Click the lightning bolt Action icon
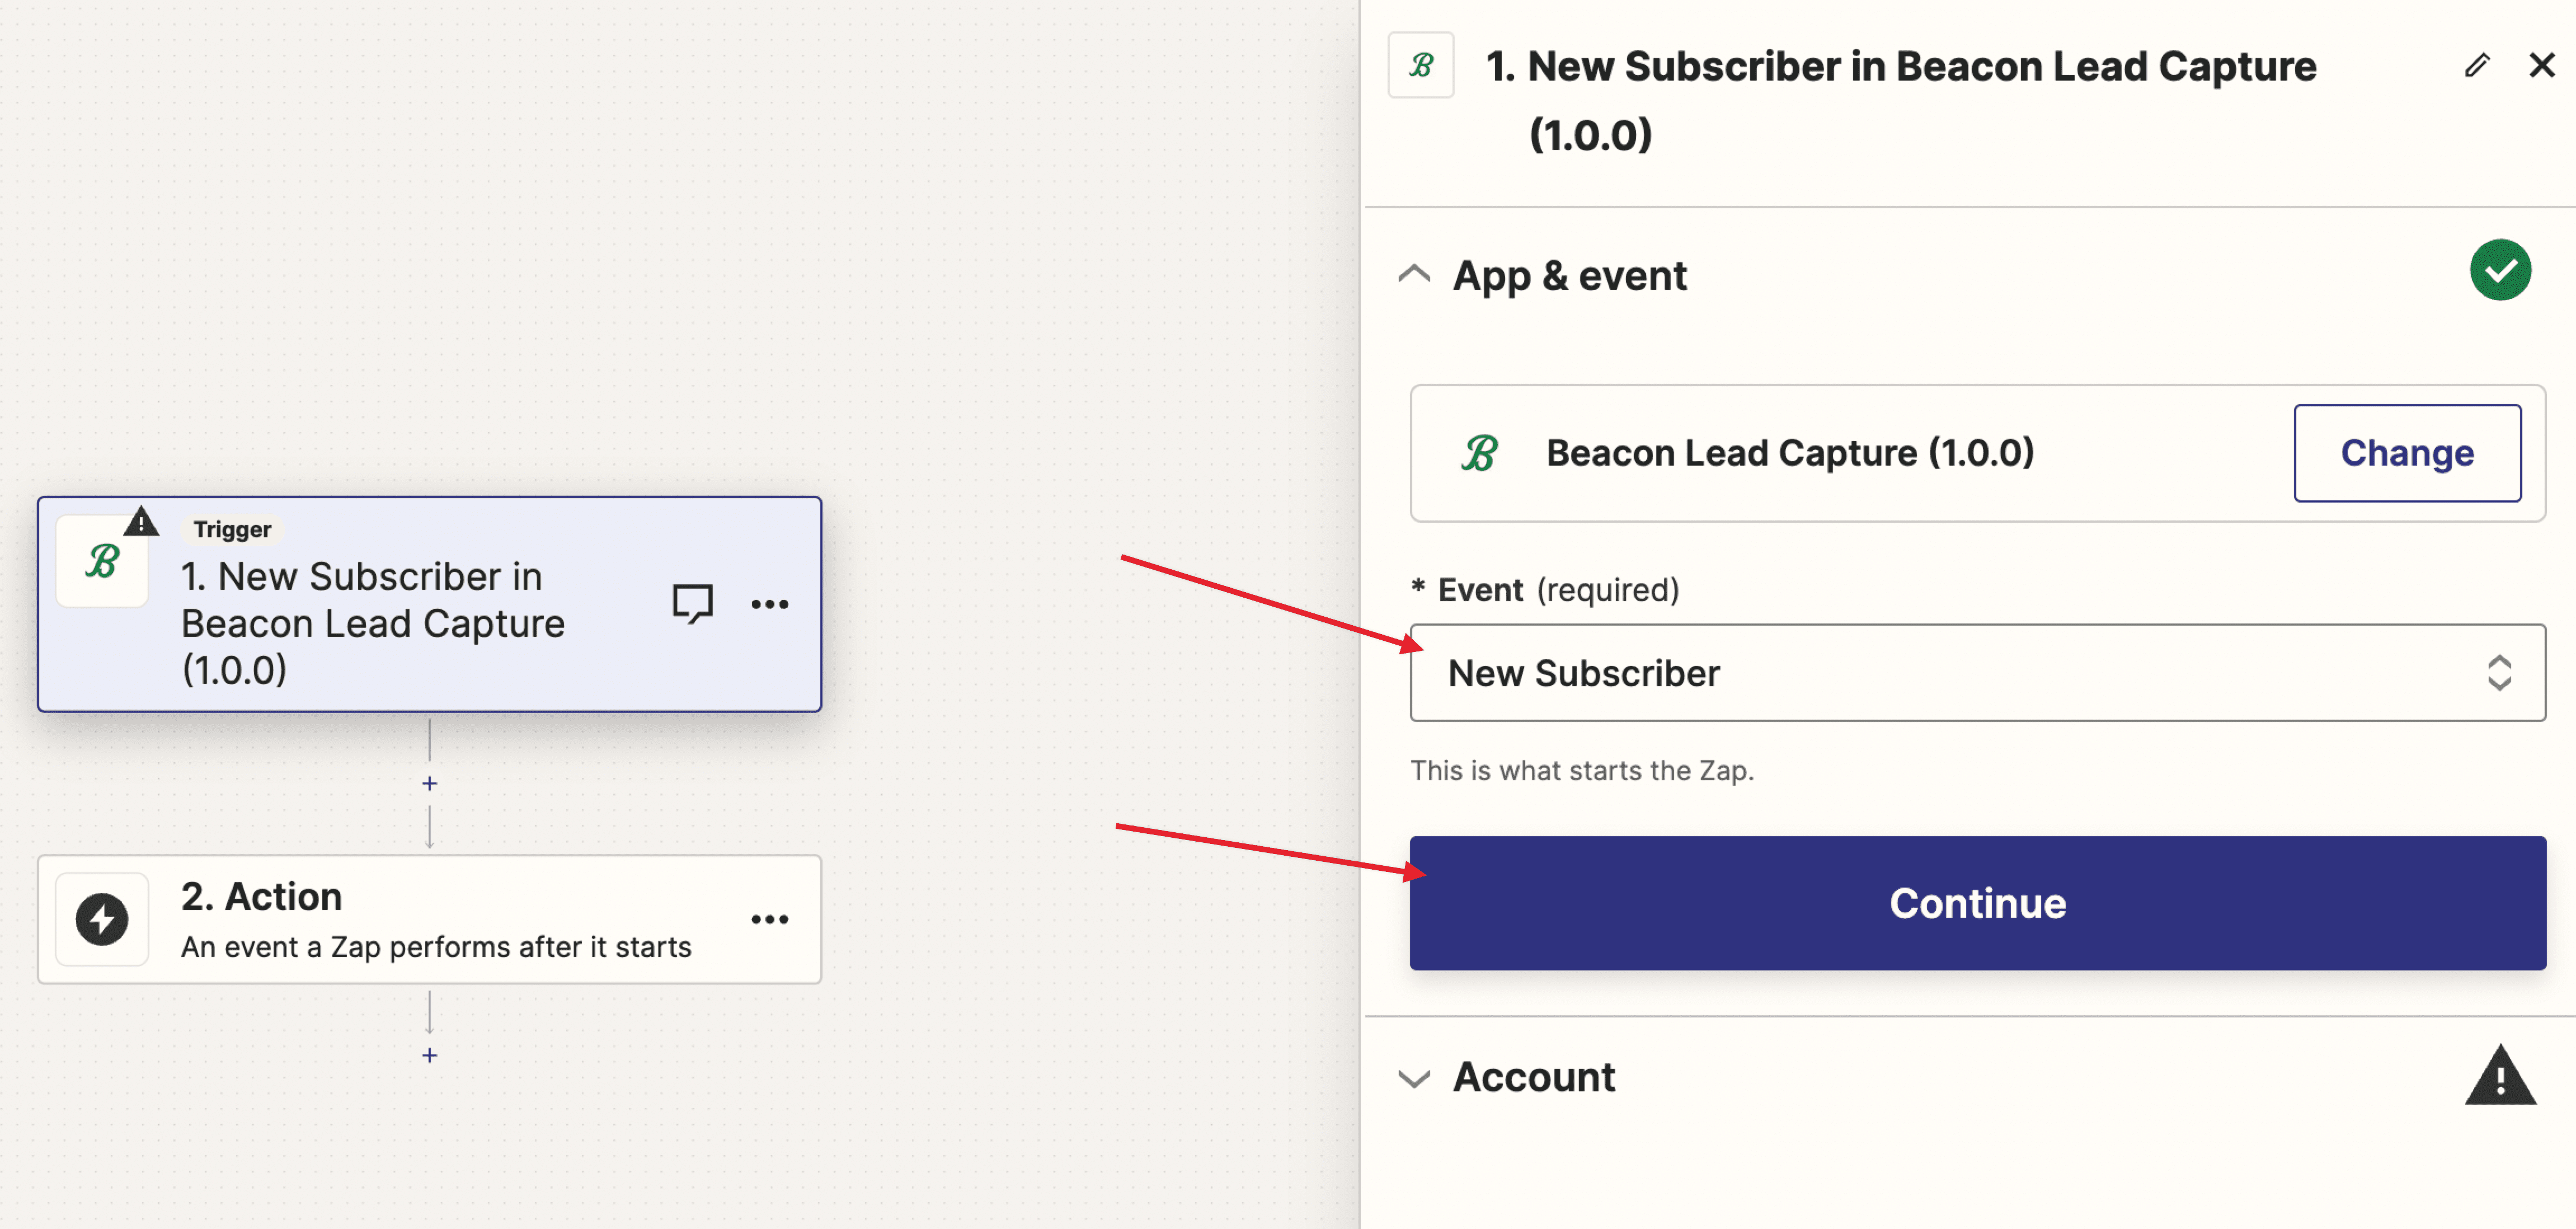Viewport: 2576px width, 1229px height. pos(102,919)
